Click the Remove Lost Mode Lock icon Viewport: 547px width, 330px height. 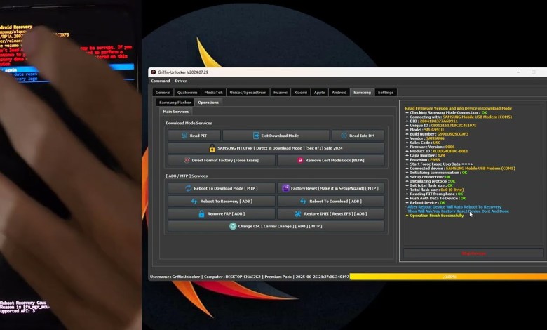299,161
